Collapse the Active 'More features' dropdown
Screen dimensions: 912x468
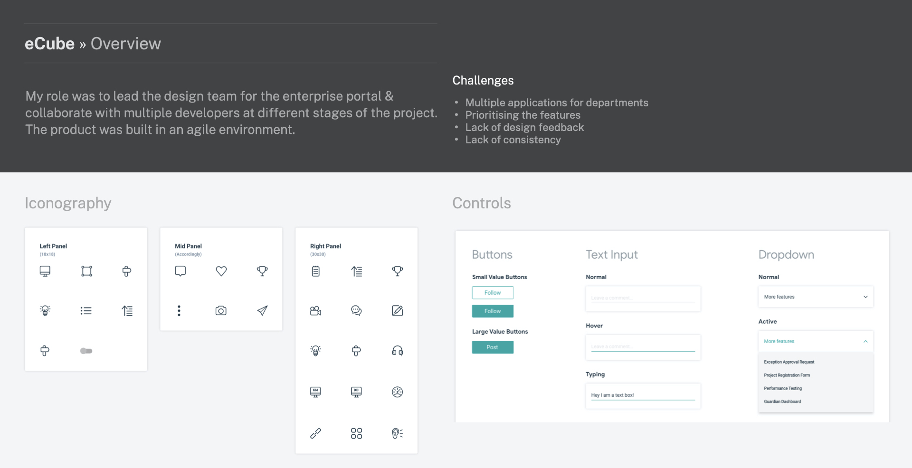tap(816, 342)
